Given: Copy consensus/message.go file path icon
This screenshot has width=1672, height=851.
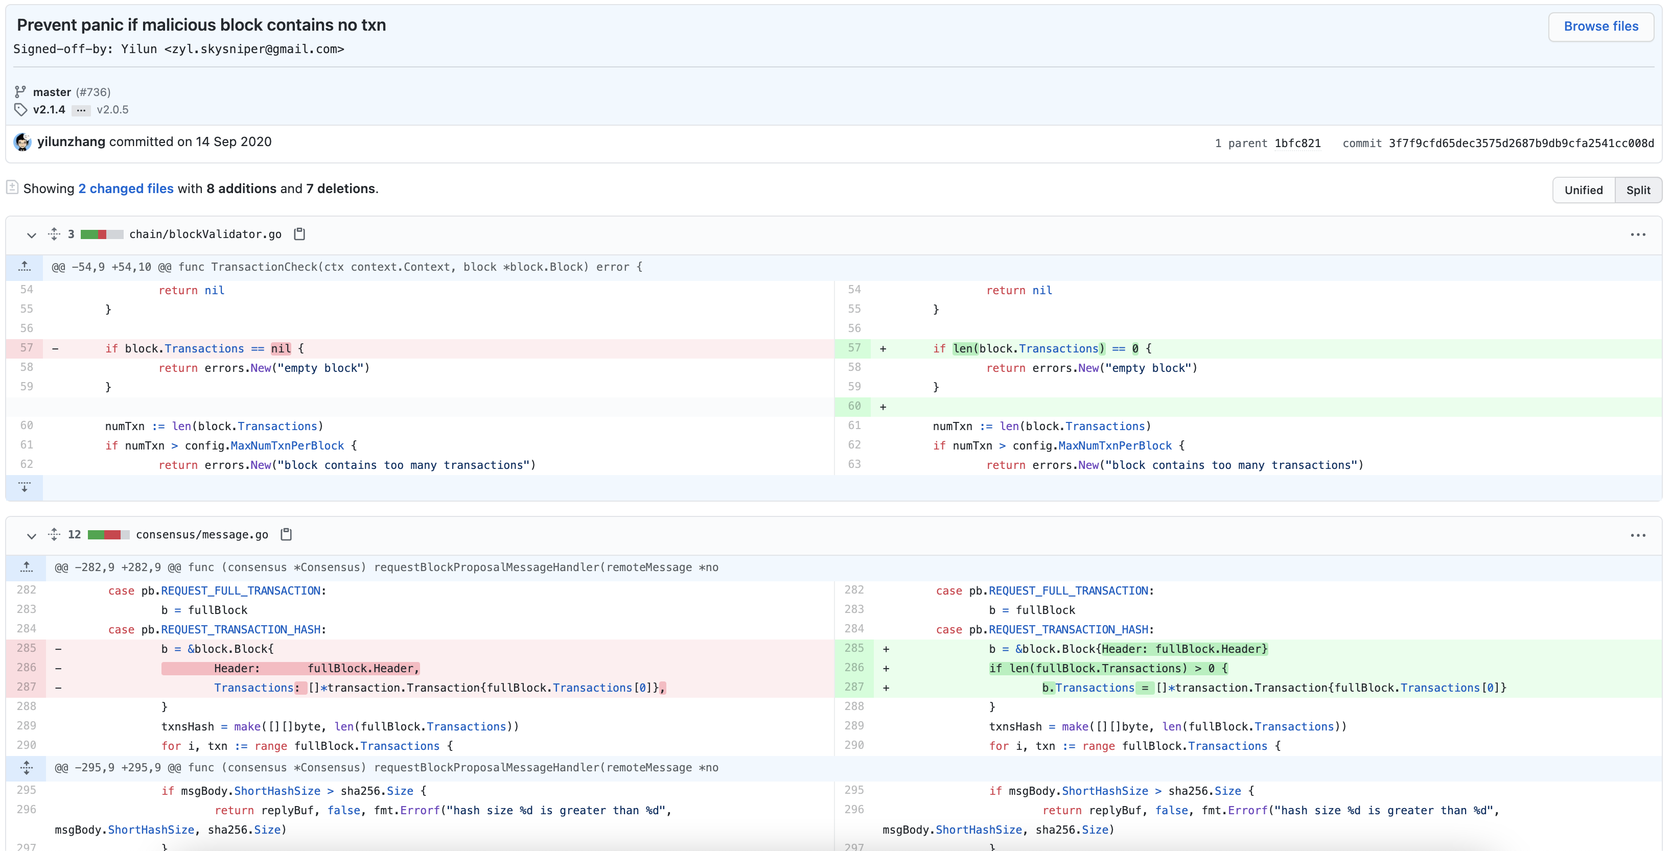Looking at the screenshot, I should [286, 534].
